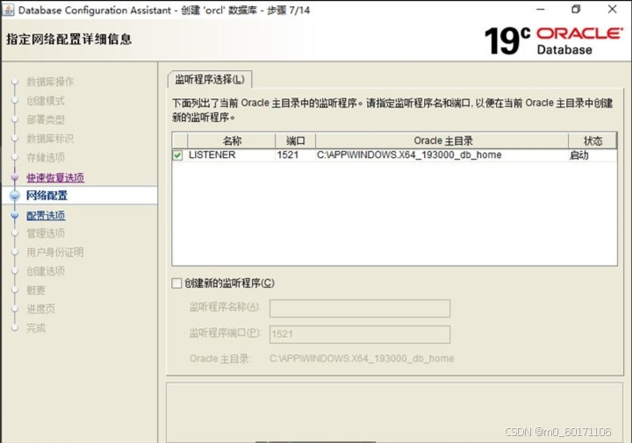632x443 pixels.
Task: Click 进度页 step in sidebar
Action: (40, 309)
